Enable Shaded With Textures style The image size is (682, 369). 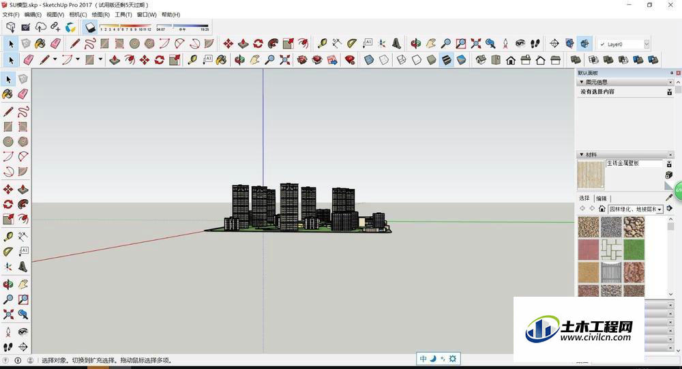click(446, 59)
